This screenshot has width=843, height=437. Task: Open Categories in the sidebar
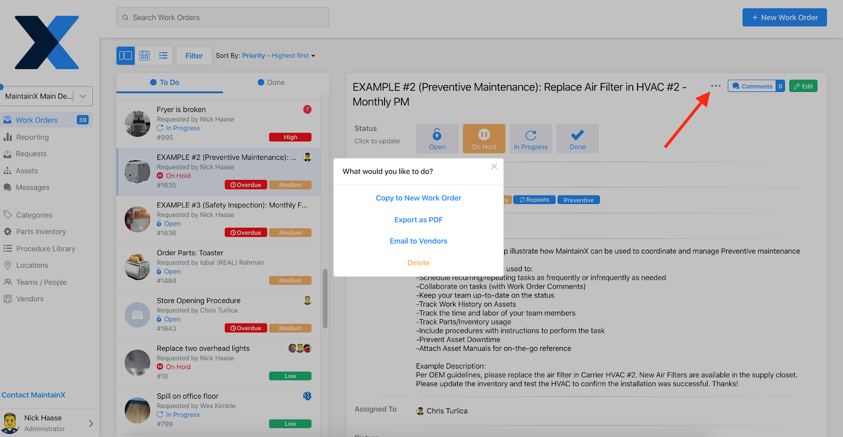pos(34,215)
